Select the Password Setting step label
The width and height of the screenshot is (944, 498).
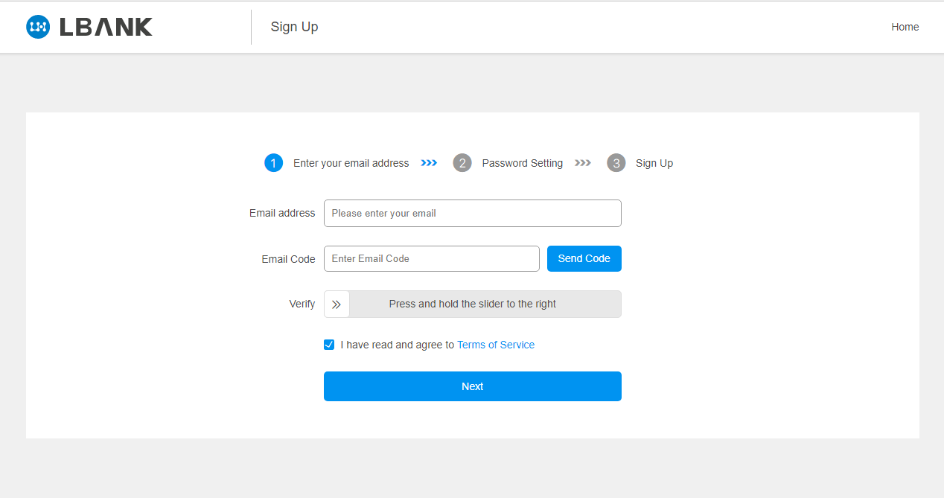pos(522,163)
